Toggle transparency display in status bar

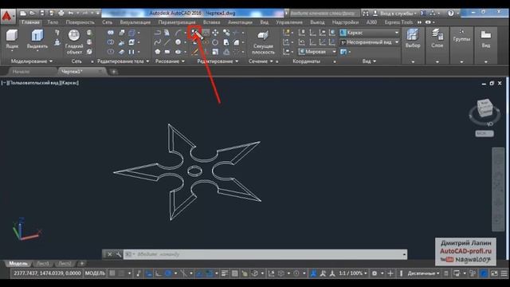click(234, 273)
